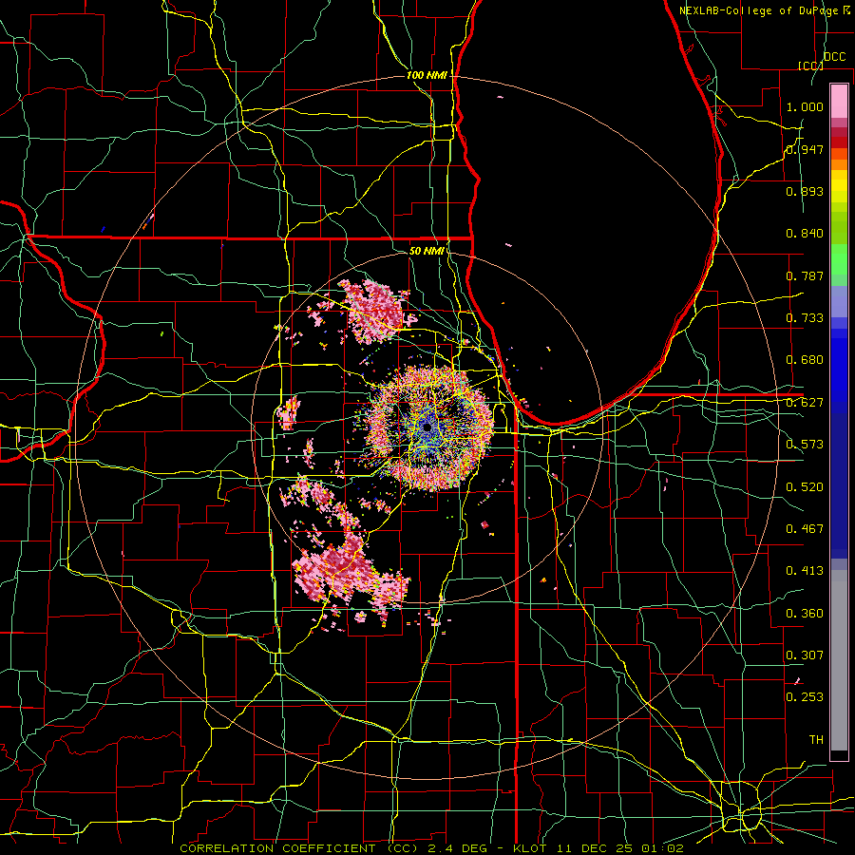Click the Correlation Coefficient caption at the bottom
The width and height of the screenshot is (855, 855).
coord(431,848)
